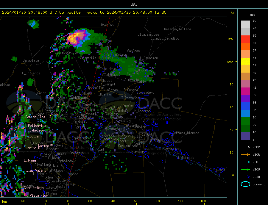Viewport: 268px width, 205px height.
Task: Click the 'current' legend label
Action: point(259,184)
